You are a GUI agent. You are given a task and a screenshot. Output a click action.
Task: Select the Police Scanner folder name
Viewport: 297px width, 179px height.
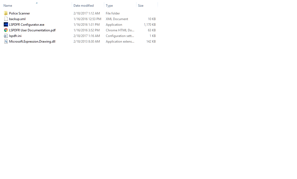coord(20,13)
